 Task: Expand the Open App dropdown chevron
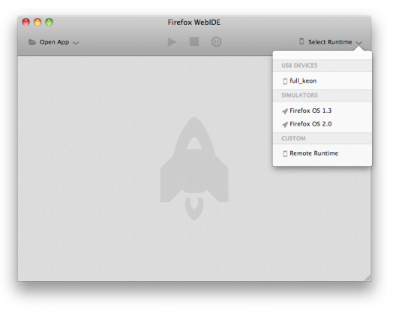pyautogui.click(x=76, y=43)
